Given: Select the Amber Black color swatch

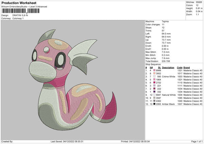Looking at the screenshot, I should (x=154, y=104).
